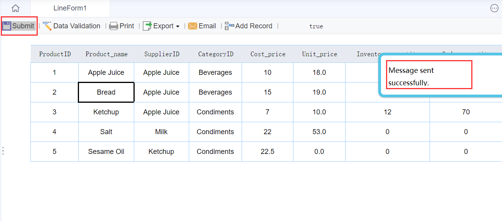Click the Milk supplier cell
Screen dimensions: 502x221
161,132
